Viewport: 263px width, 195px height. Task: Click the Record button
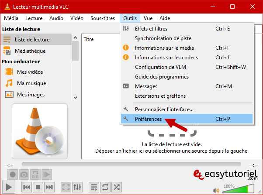[x=13, y=174]
